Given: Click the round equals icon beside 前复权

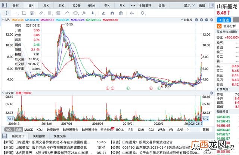Looking at the screenshot, I should [x=196, y=20].
